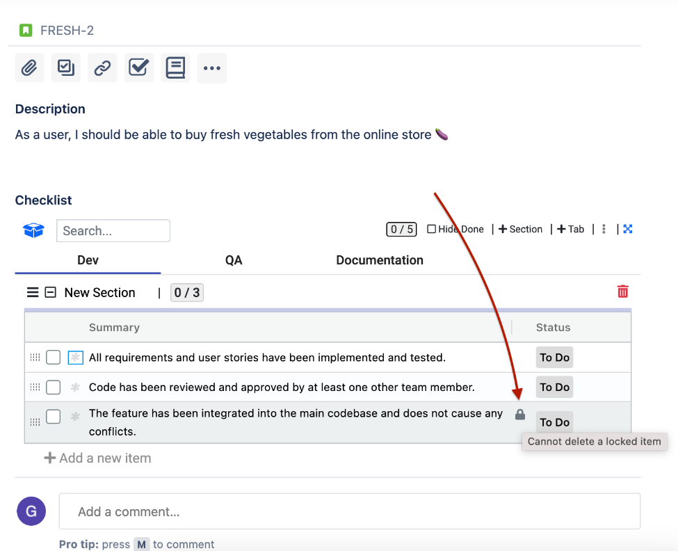Screen dimensions: 678x551
Task: Check the 'All requirements and user stories' item
Action: [54, 358]
